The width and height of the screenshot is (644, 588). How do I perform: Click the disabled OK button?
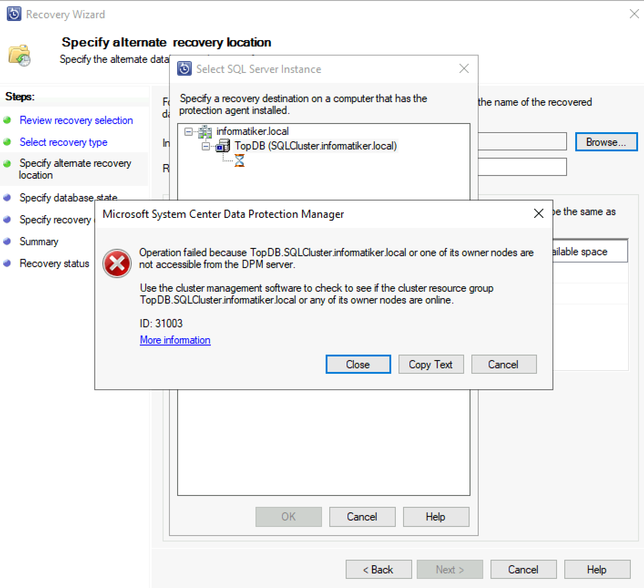point(288,516)
